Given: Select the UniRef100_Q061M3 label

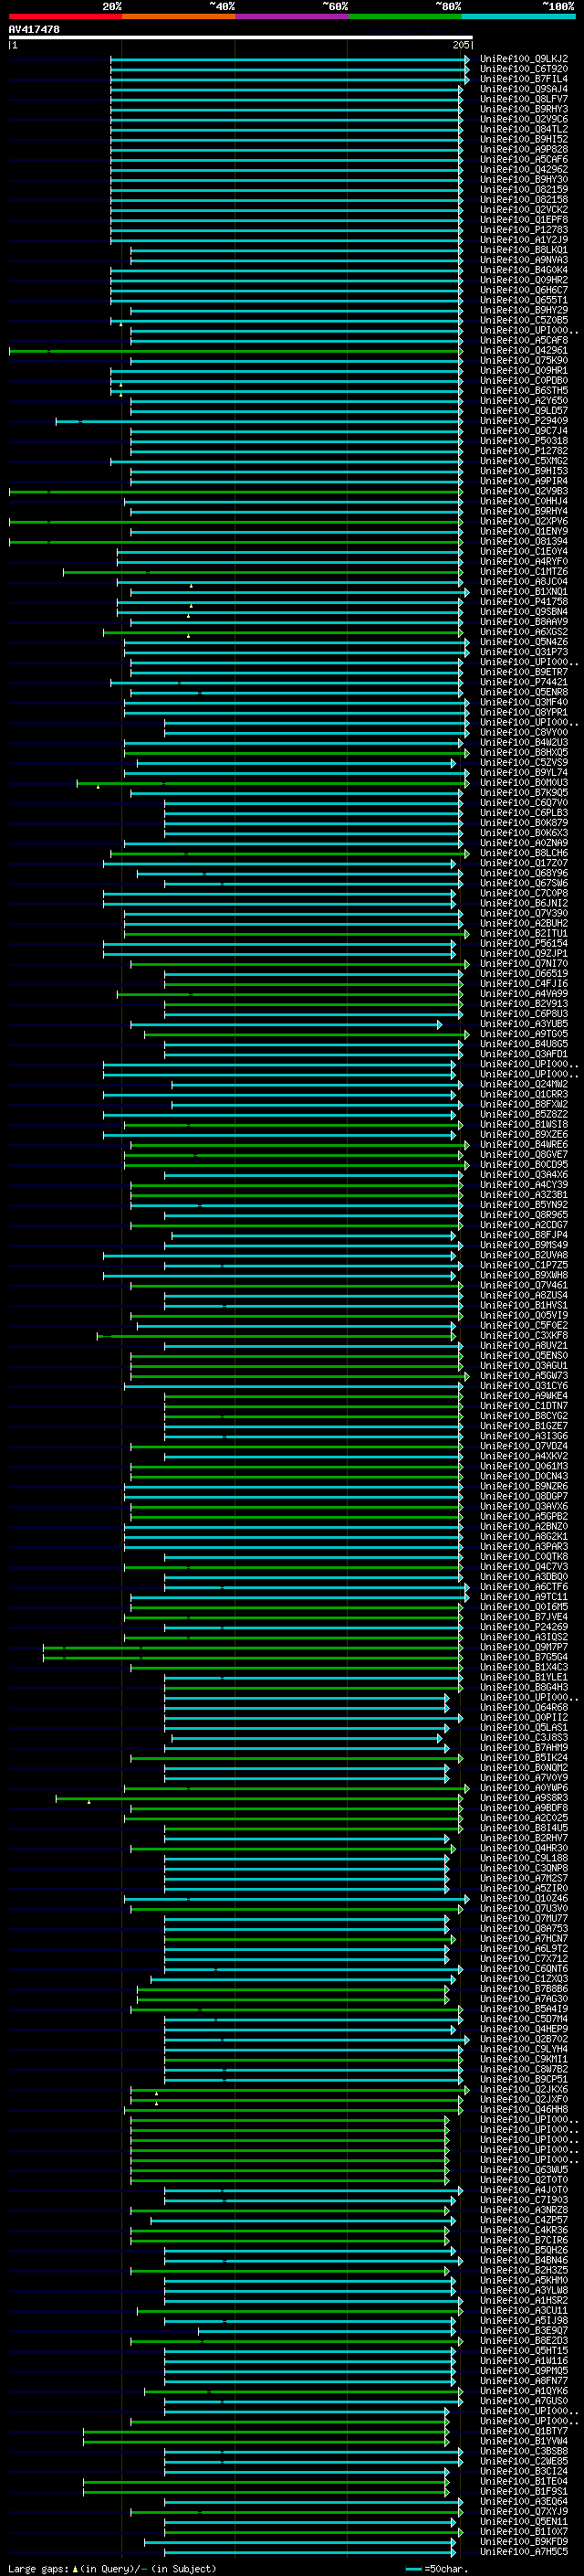Looking at the screenshot, I should 523,1465.
